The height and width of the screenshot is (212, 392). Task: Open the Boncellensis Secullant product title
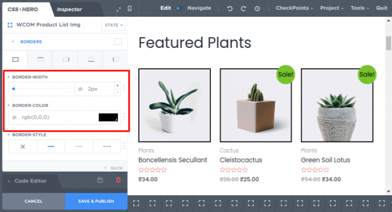click(173, 160)
